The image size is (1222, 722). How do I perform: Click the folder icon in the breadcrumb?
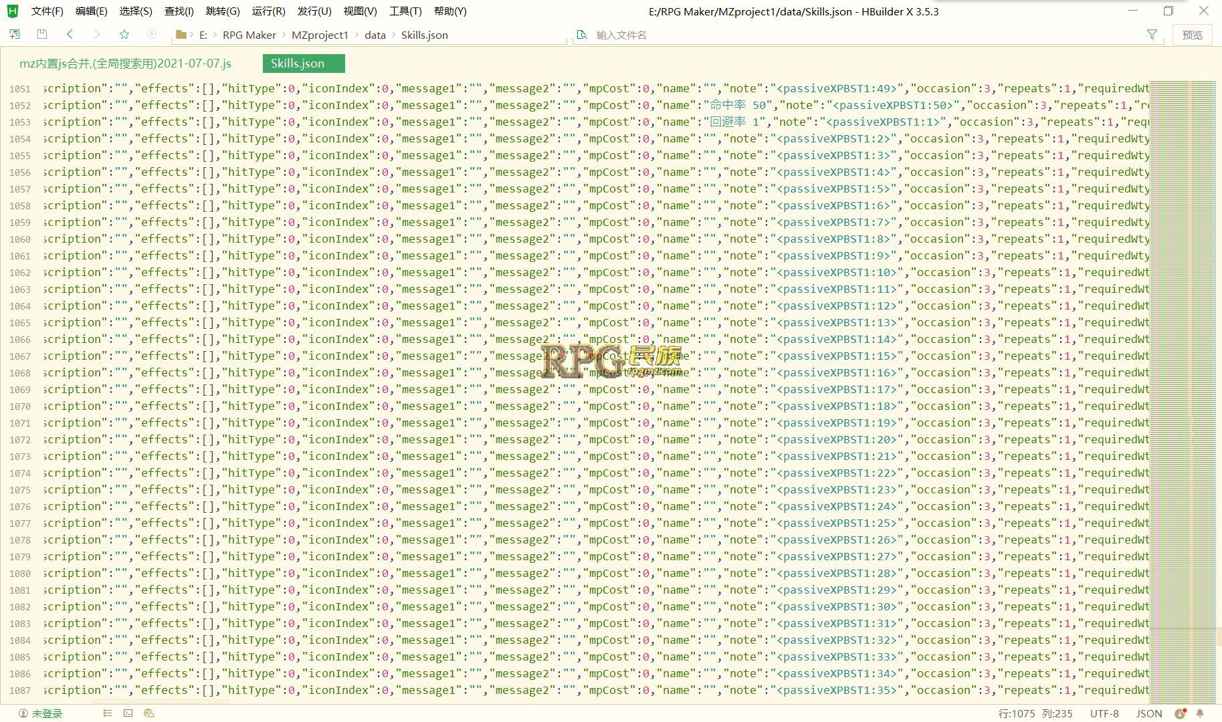[180, 35]
